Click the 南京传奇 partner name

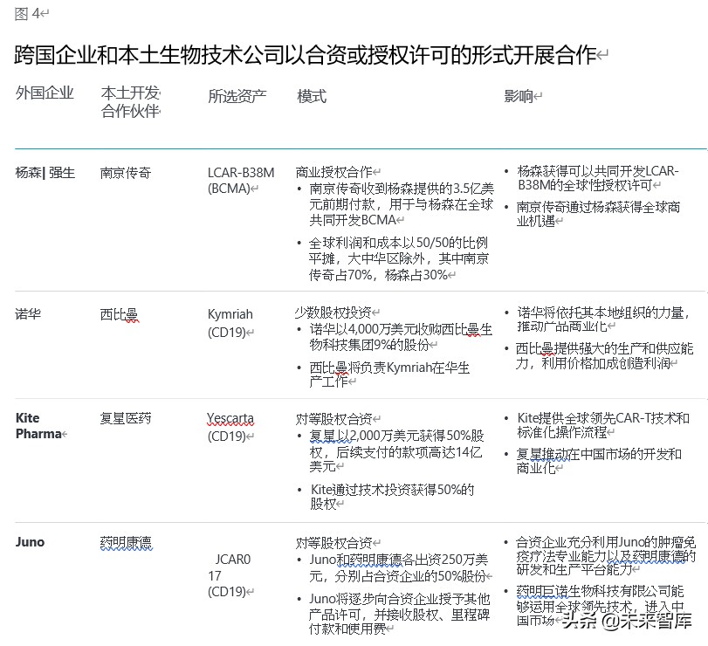point(124,172)
